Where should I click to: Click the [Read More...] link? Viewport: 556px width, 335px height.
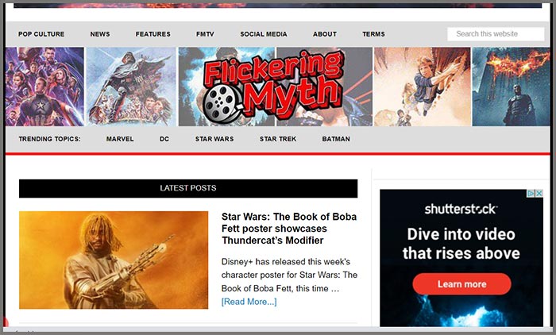coord(249,302)
